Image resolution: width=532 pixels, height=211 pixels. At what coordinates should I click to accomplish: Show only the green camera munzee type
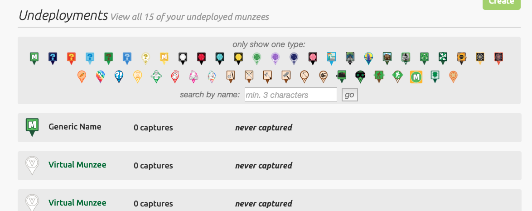[x=341, y=76]
